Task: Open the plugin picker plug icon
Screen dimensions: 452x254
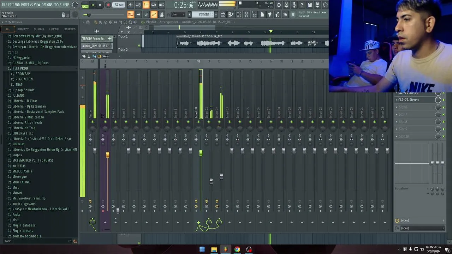Action: click(x=270, y=14)
